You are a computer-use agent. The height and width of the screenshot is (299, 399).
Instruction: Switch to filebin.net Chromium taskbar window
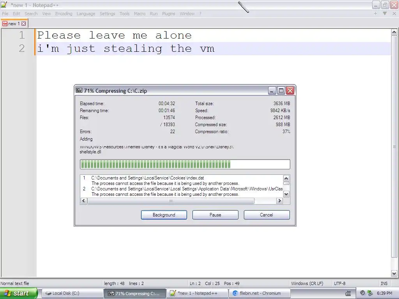coord(260,294)
